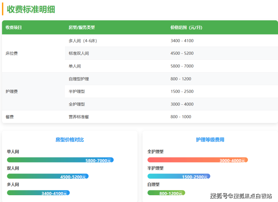Select the 自理型护理 table row
The height and width of the screenshot is (202, 278).
click(x=79, y=79)
